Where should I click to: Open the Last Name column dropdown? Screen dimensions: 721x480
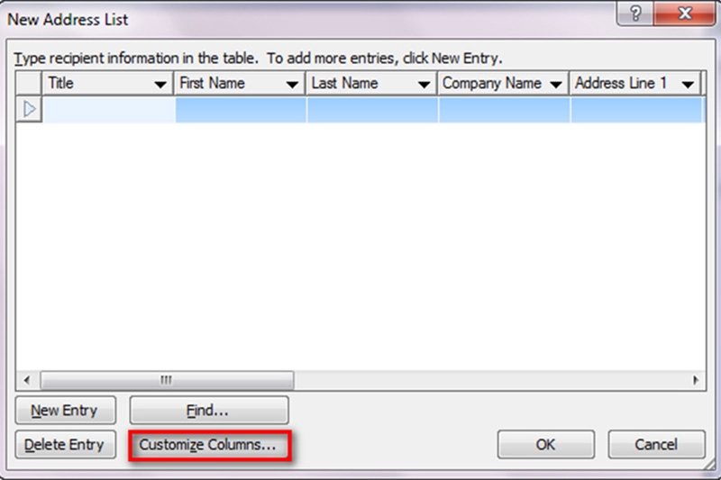[x=424, y=84]
